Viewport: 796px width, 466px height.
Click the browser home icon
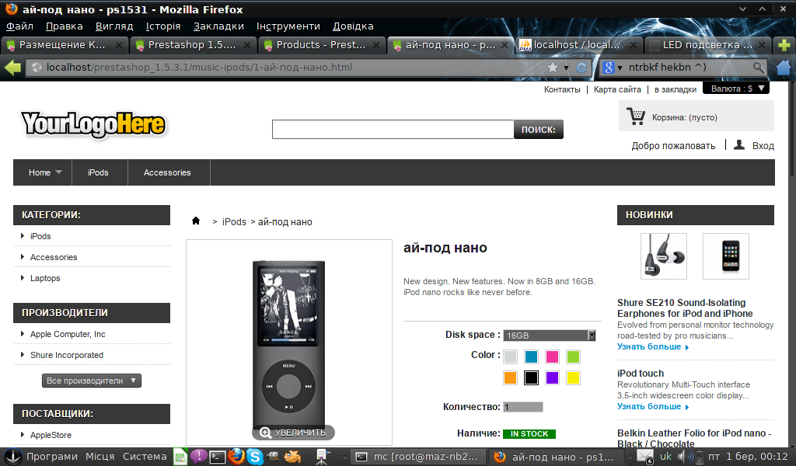pos(784,67)
